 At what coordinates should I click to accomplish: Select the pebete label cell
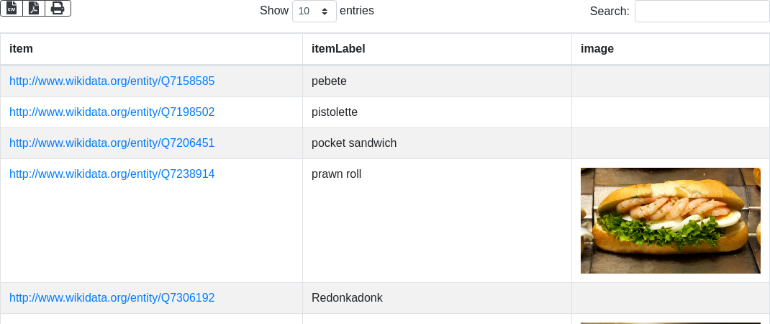click(x=330, y=81)
